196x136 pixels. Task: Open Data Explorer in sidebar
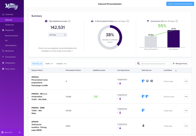click(x=11, y=46)
